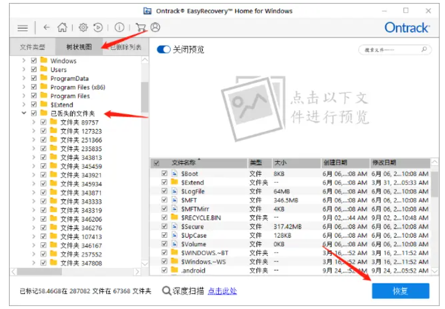Open the info icon in toolbar
The height and width of the screenshot is (309, 445).
tap(119, 27)
